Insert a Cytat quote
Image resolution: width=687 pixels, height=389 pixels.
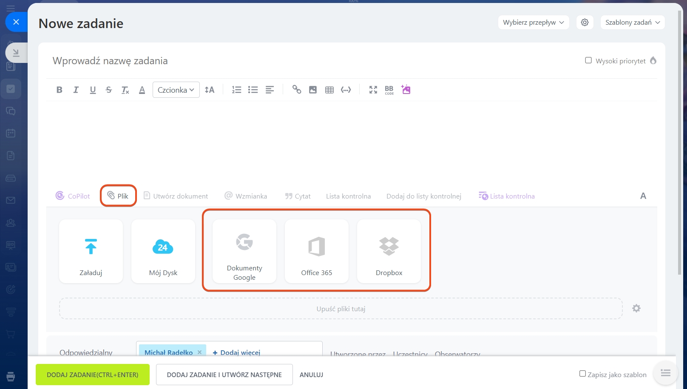(x=298, y=196)
